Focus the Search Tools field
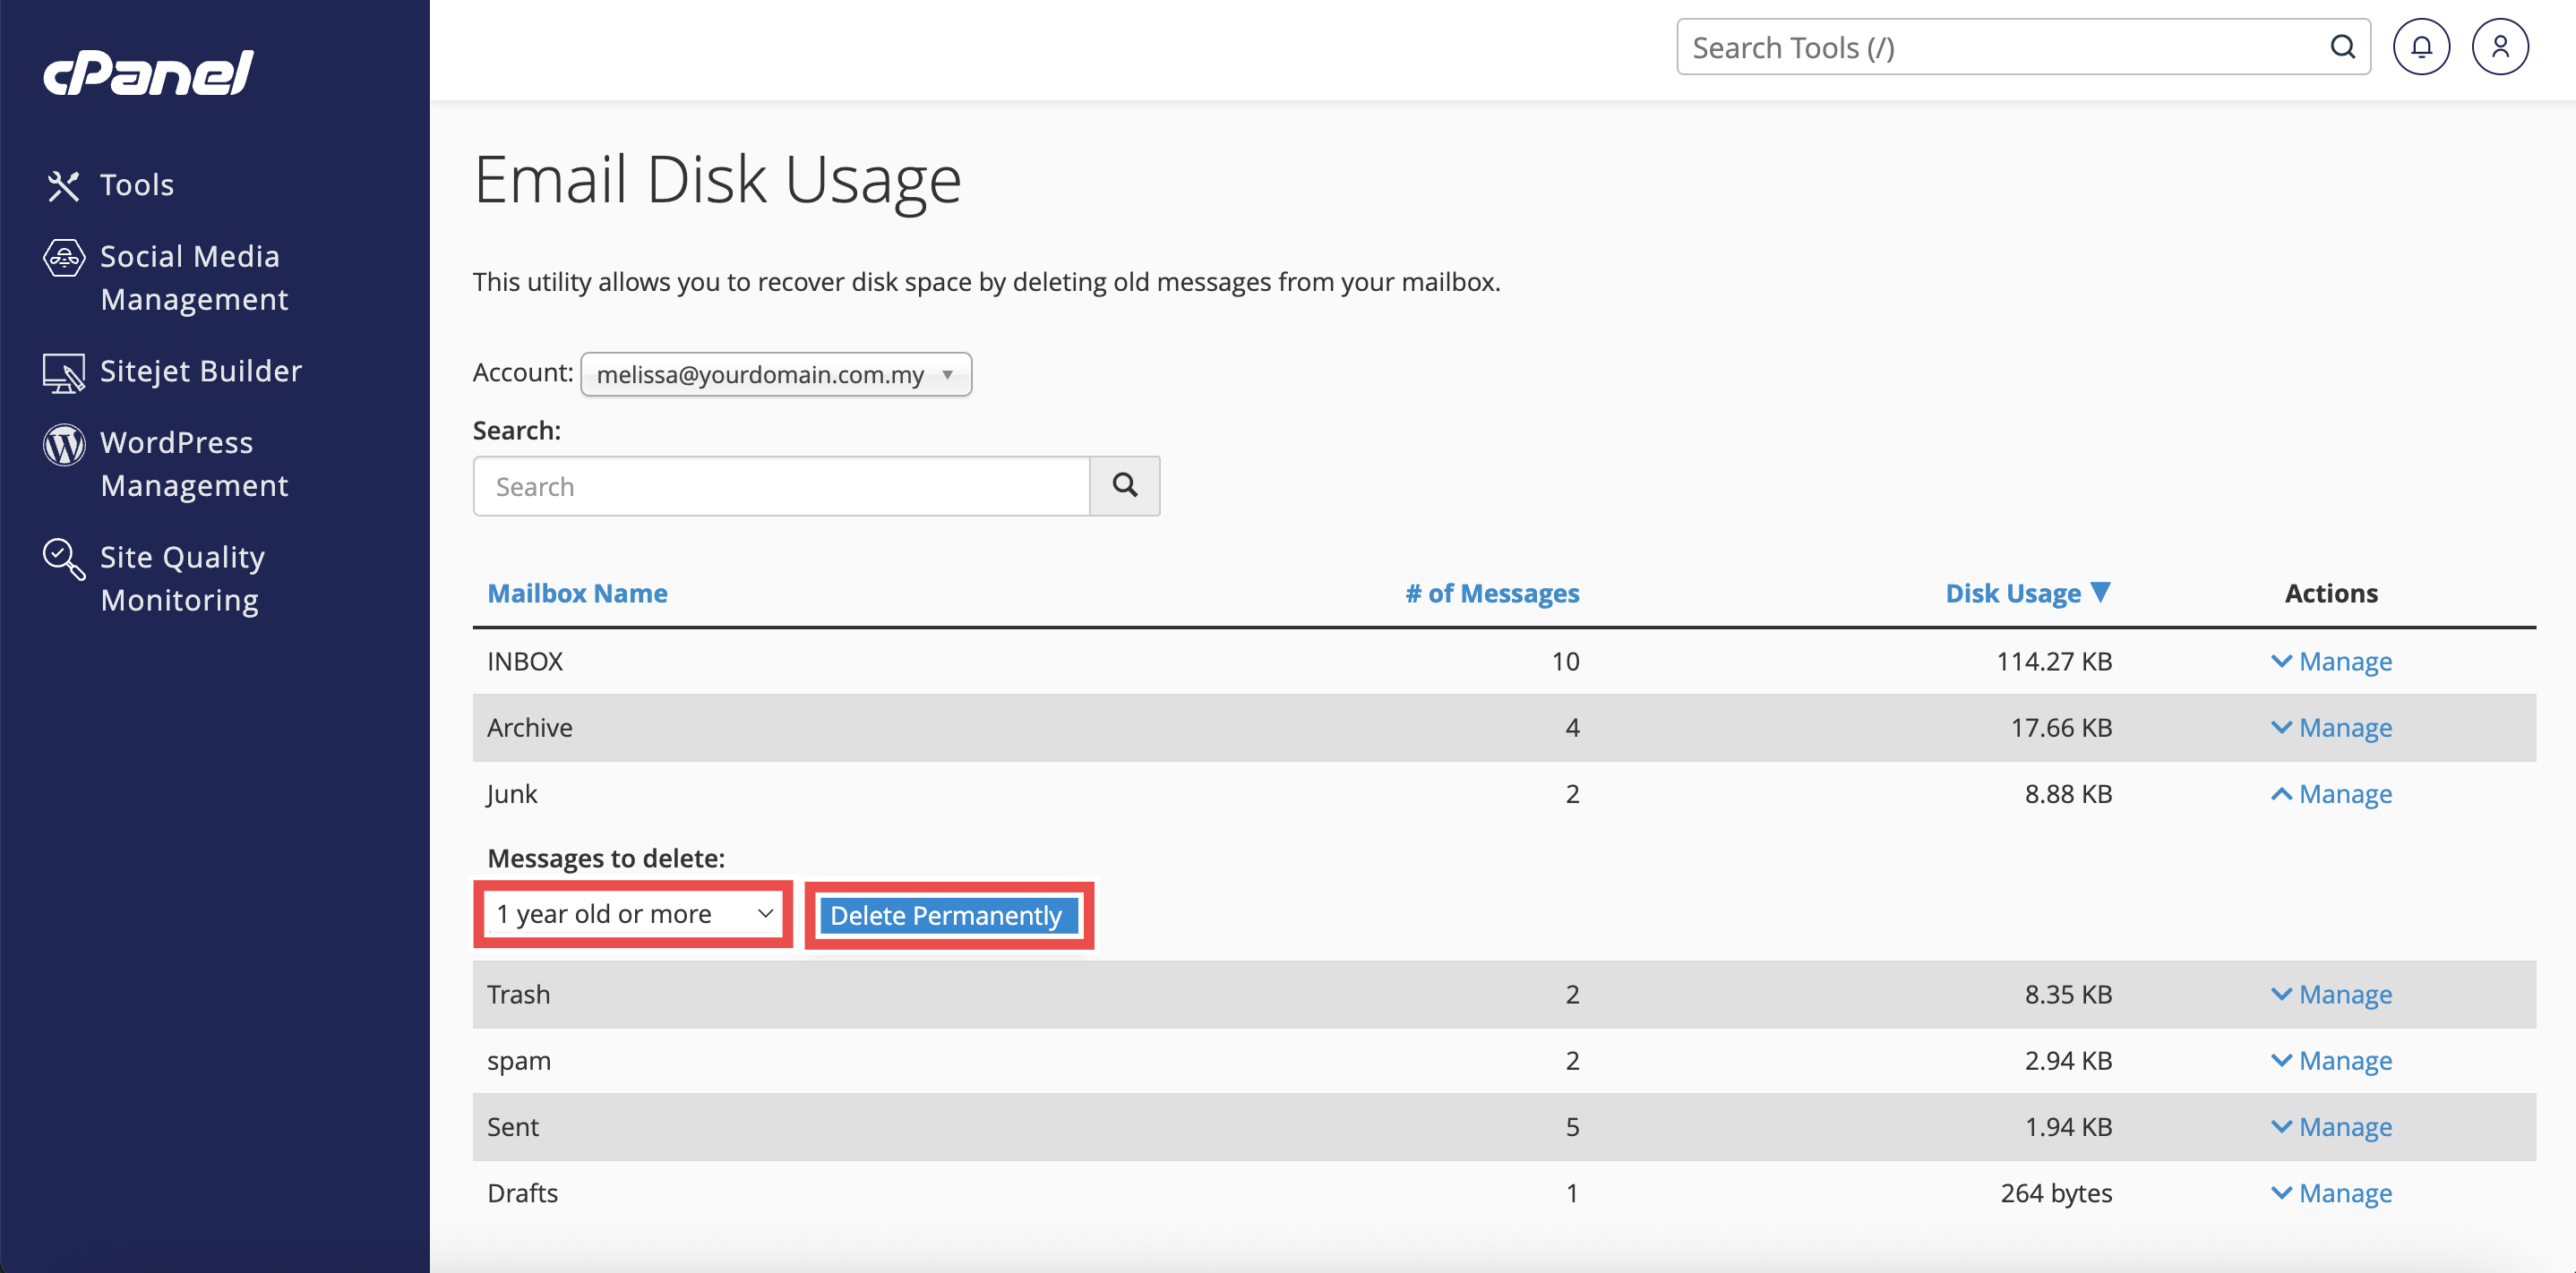The width and height of the screenshot is (2576, 1273). coord(2005,47)
